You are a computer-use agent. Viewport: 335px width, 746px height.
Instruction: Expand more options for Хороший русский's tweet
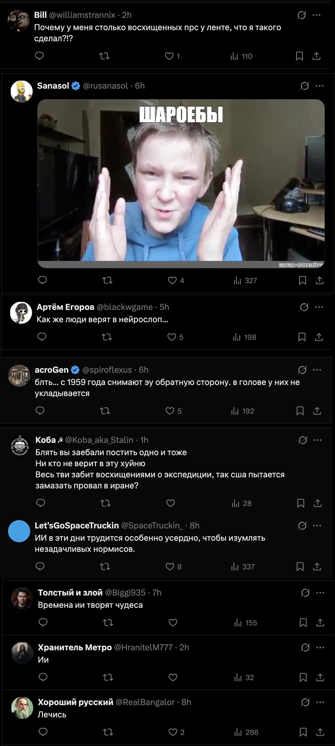point(320,702)
